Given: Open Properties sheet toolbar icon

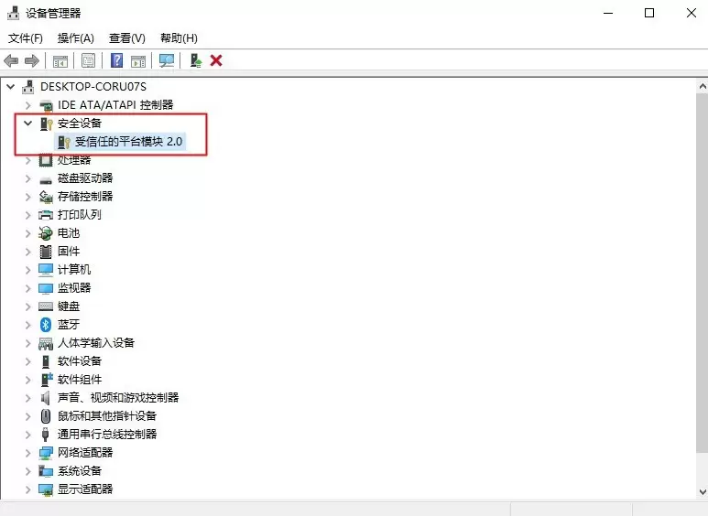Looking at the screenshot, I should [x=89, y=60].
